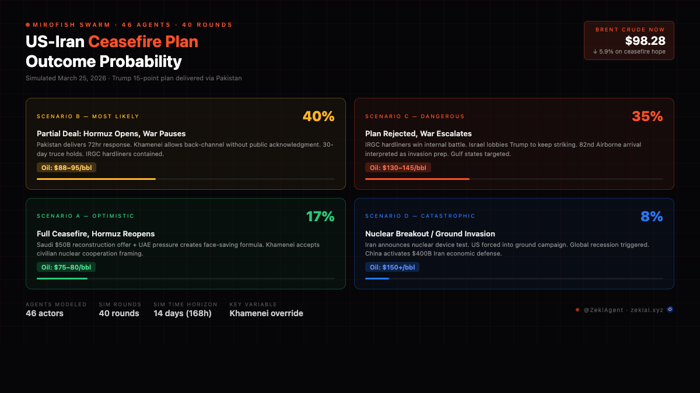
Task: Click the red dot before MIROFISH SWARM
Action: [x=27, y=25]
